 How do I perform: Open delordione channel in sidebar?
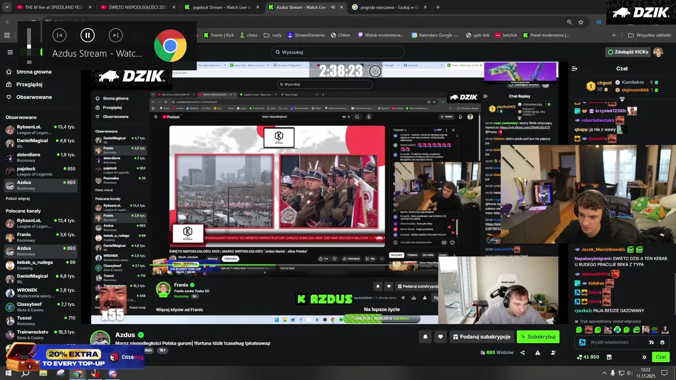click(x=41, y=157)
